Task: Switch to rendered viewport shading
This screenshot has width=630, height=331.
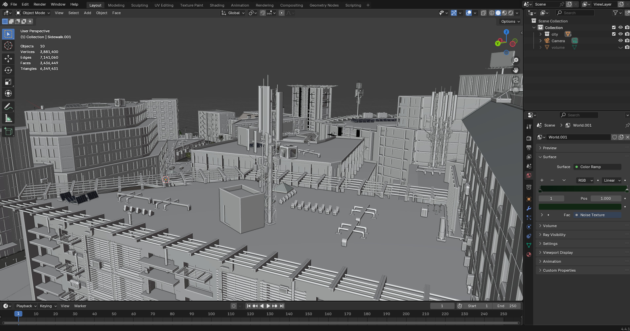Action: [x=511, y=13]
